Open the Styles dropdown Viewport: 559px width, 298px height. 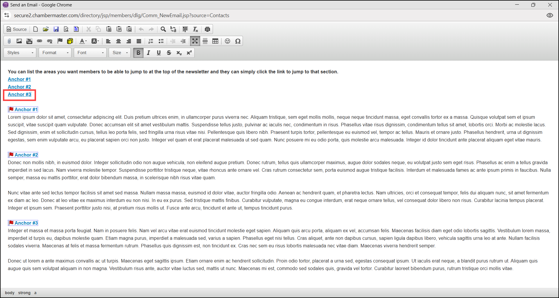tap(20, 53)
